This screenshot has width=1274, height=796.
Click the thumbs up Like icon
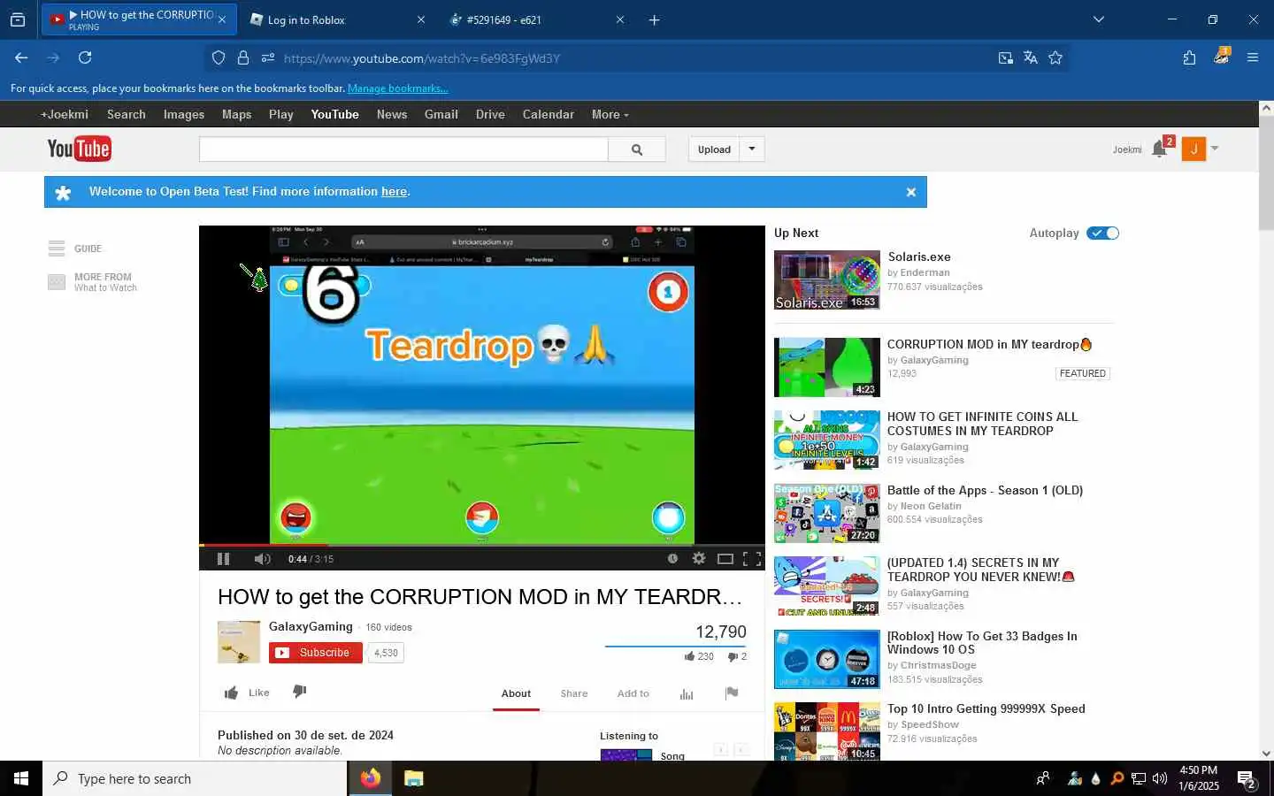232,693
